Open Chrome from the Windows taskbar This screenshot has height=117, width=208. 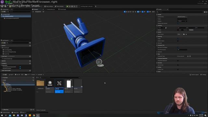(x=34, y=115)
